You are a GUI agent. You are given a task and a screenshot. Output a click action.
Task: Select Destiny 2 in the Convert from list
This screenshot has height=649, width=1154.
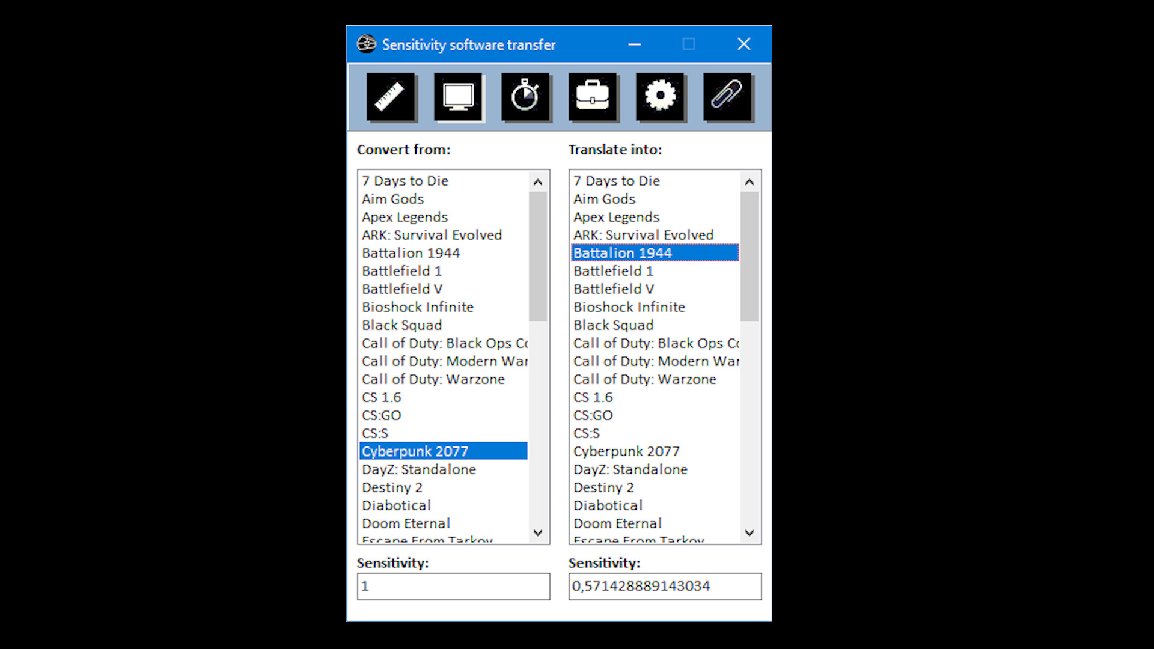393,487
